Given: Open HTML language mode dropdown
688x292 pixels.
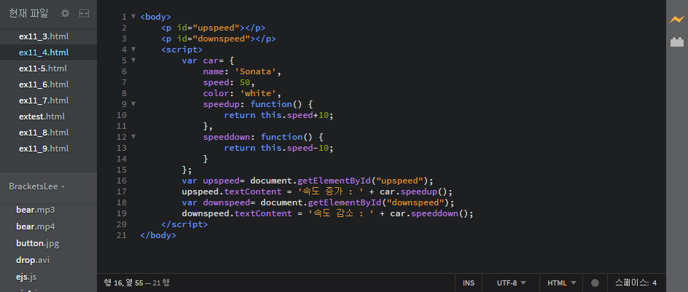Looking at the screenshot, I should coord(562,283).
